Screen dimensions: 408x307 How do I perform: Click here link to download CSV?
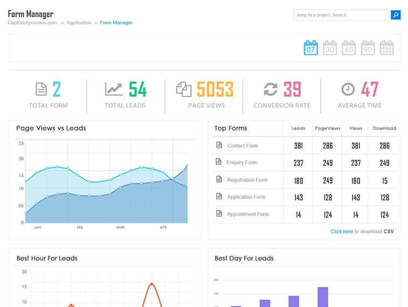click(342, 232)
